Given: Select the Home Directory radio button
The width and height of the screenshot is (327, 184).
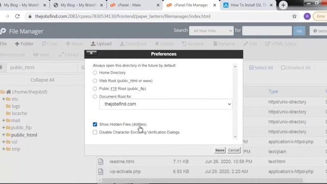Looking at the screenshot, I should 95,73.
